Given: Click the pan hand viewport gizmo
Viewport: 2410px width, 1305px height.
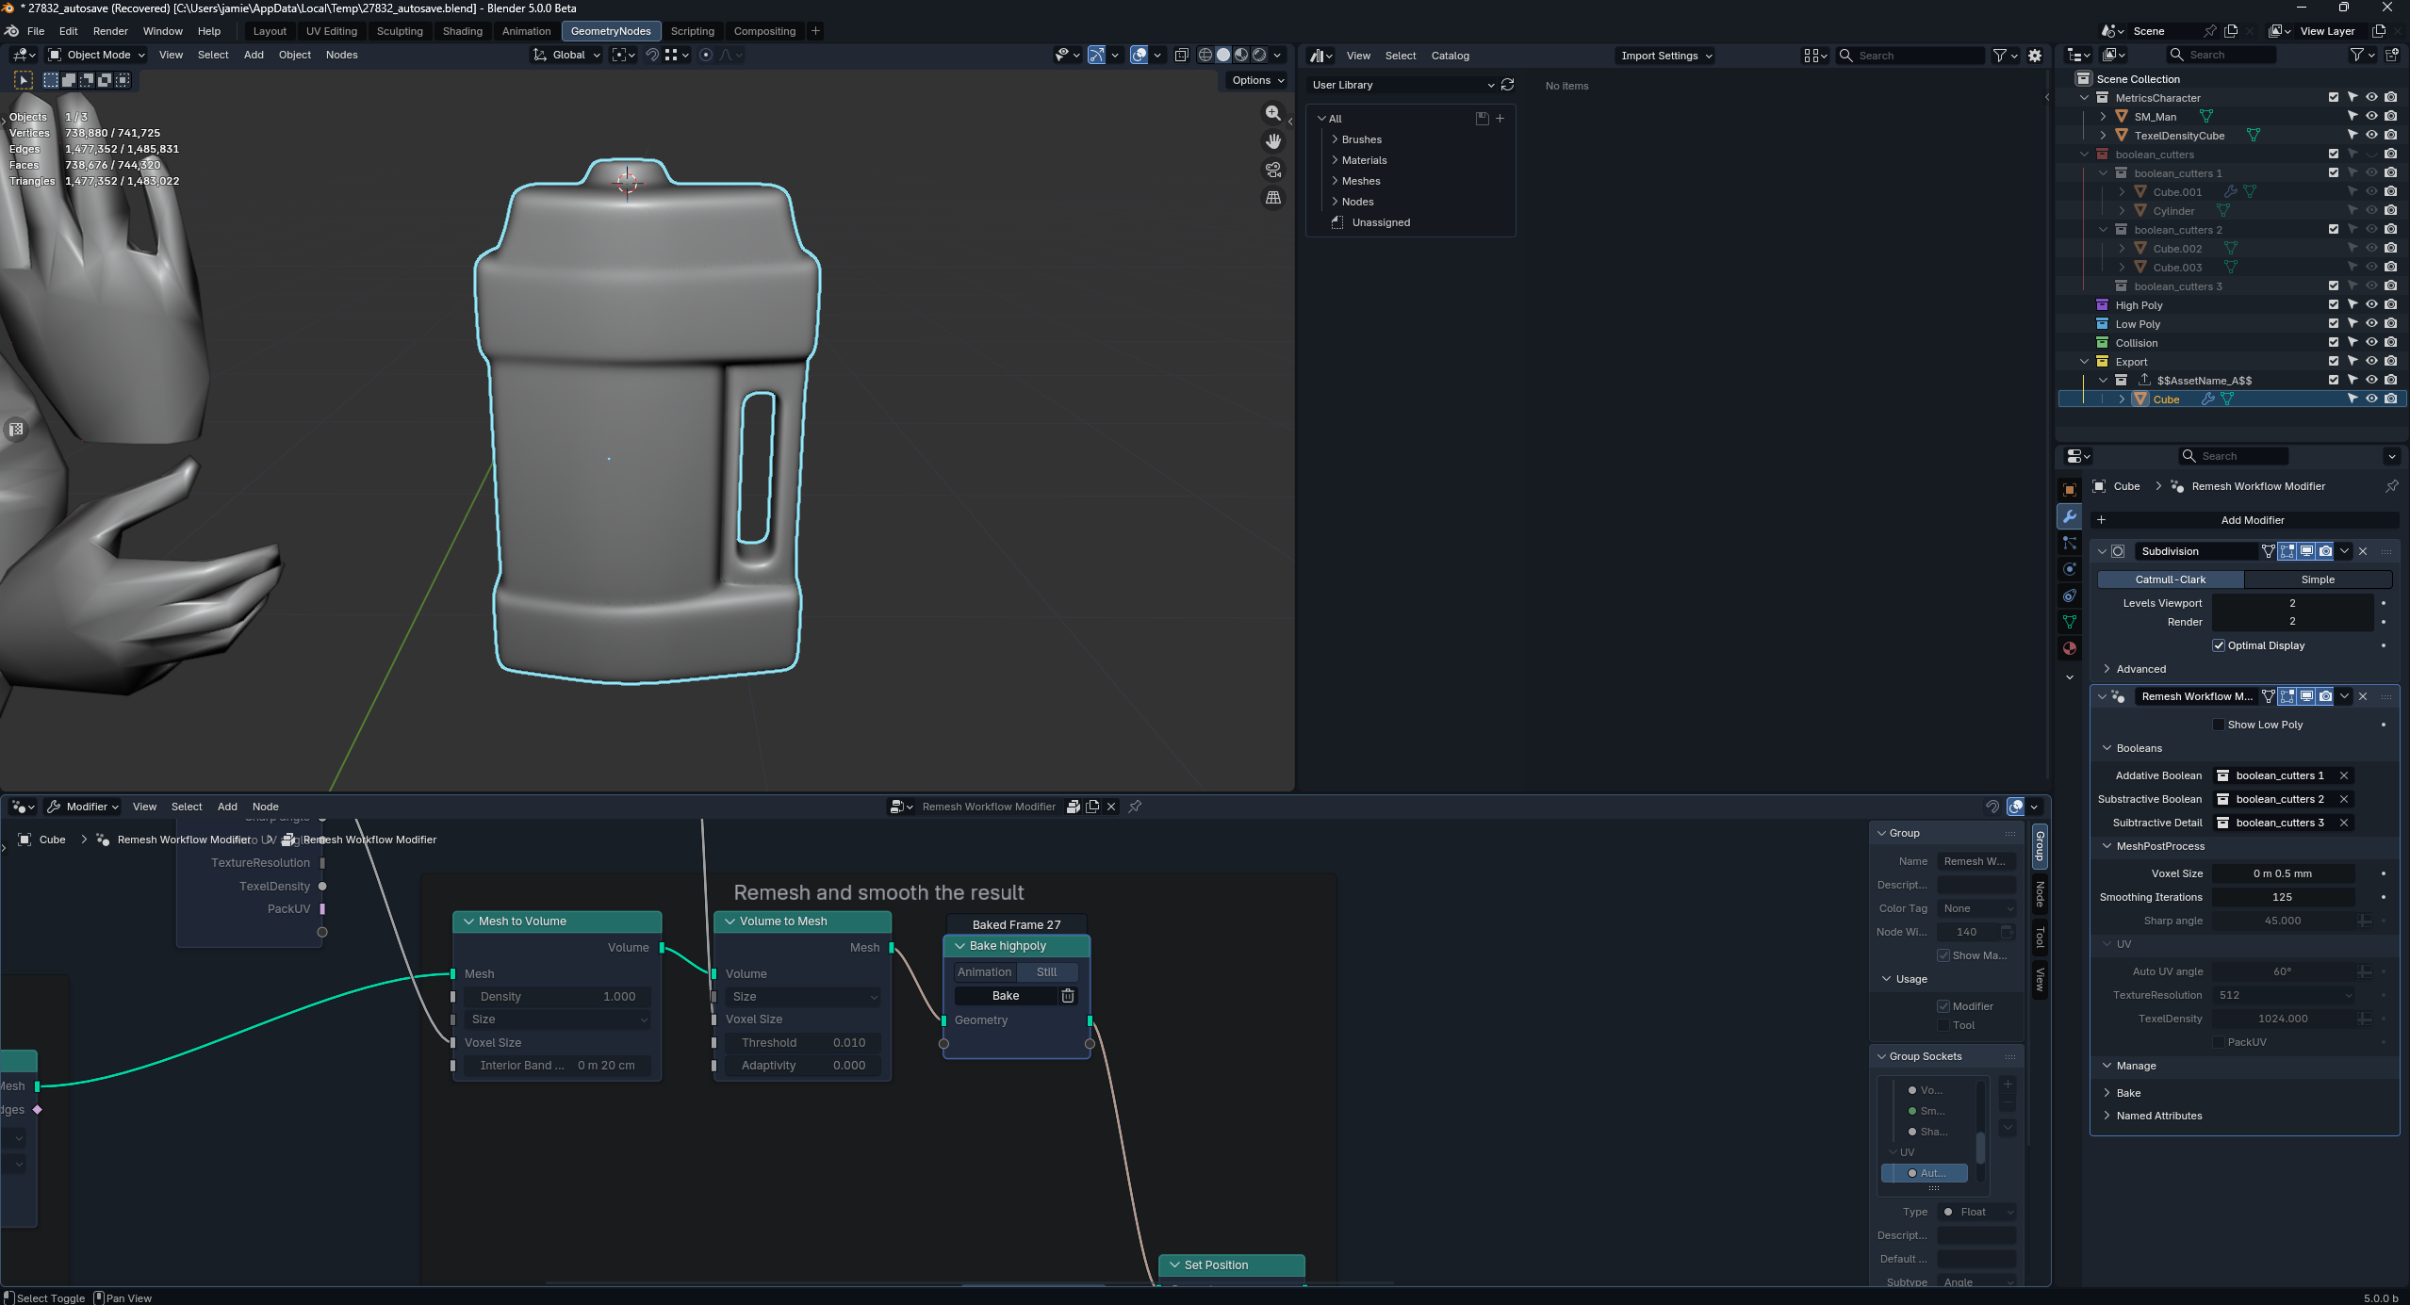Looking at the screenshot, I should click(1273, 141).
